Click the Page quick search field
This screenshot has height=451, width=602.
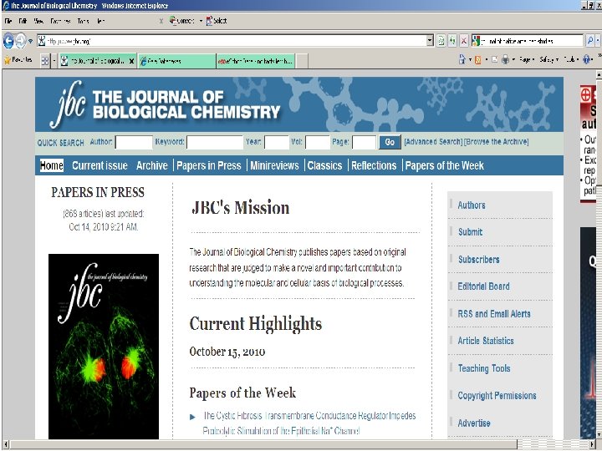pos(364,142)
